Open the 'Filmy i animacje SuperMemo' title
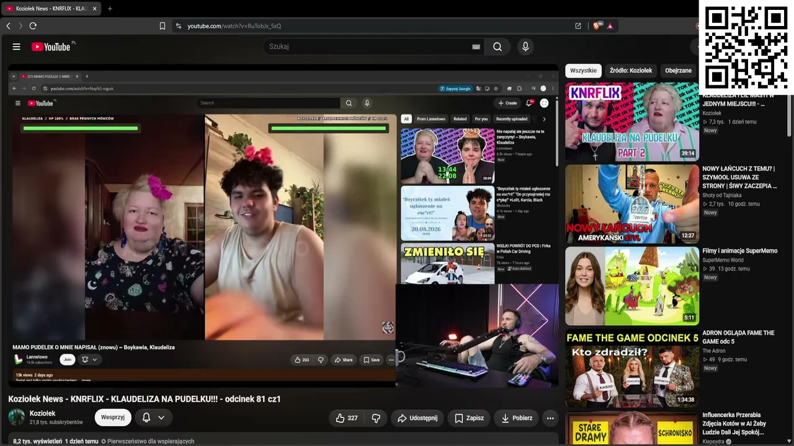The height and width of the screenshot is (446, 794). pos(739,251)
